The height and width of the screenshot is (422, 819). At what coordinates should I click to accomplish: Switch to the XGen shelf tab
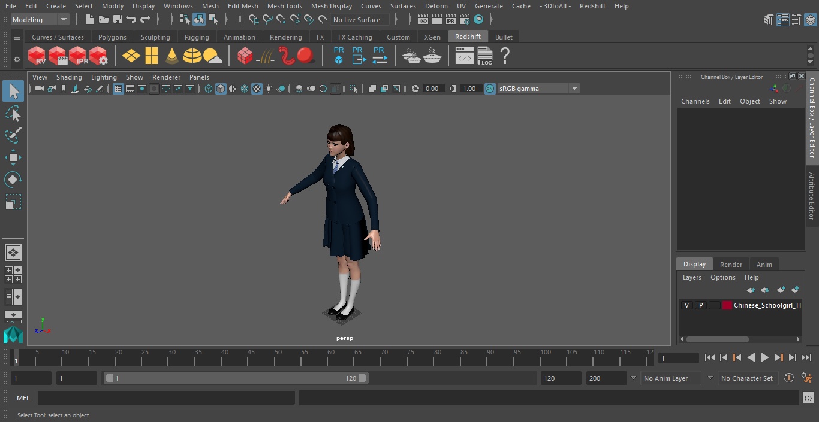coord(432,37)
